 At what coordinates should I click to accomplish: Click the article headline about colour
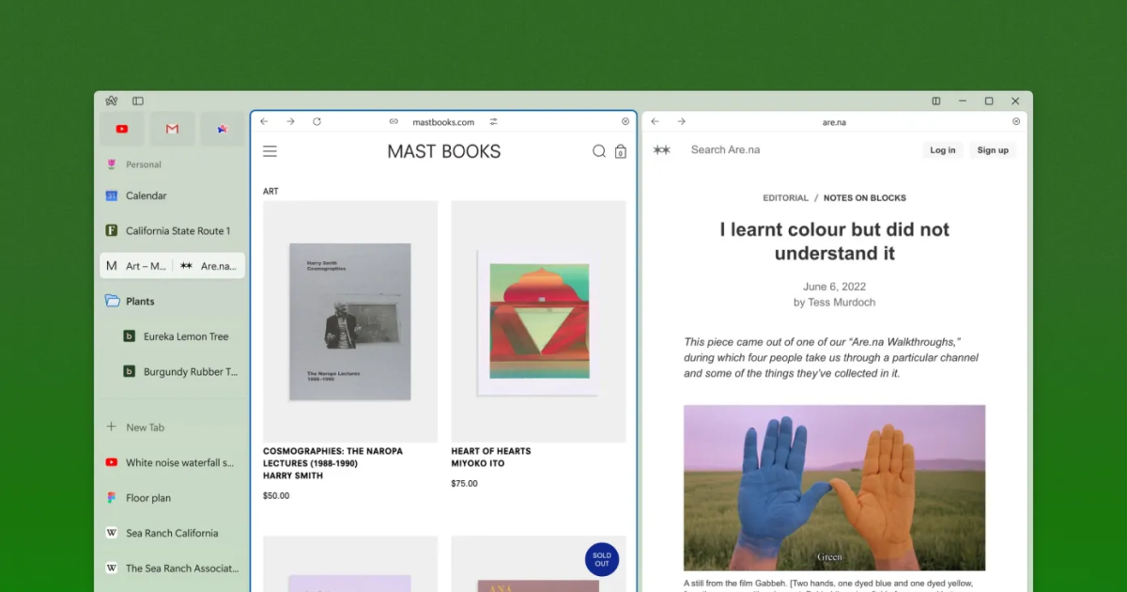(x=834, y=241)
